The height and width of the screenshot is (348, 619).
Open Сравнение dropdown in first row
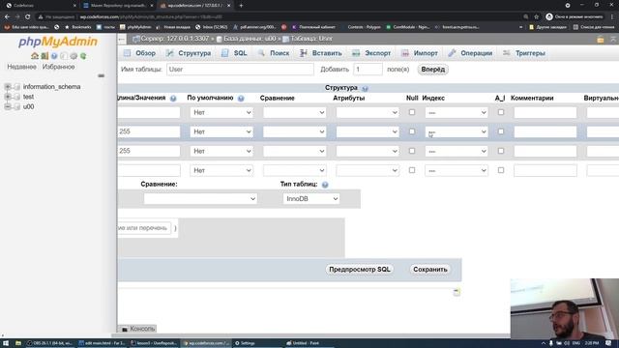pos(294,112)
